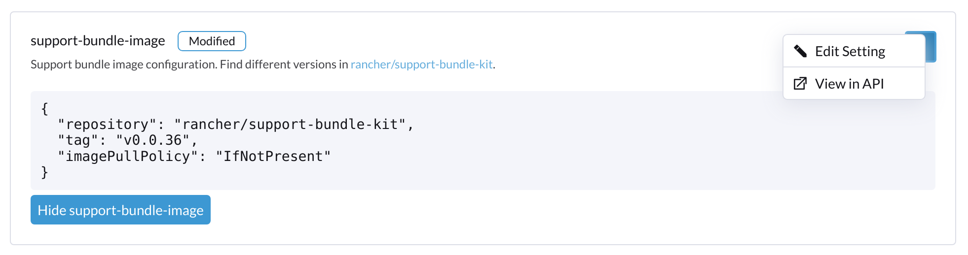Click the external link icon beside View in API
The image size is (968, 255).
(x=800, y=84)
